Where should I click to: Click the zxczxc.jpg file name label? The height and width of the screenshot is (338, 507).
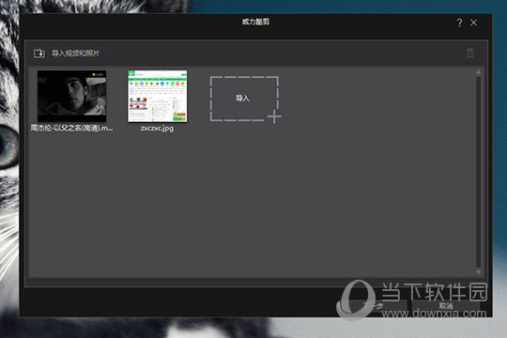coord(157,128)
